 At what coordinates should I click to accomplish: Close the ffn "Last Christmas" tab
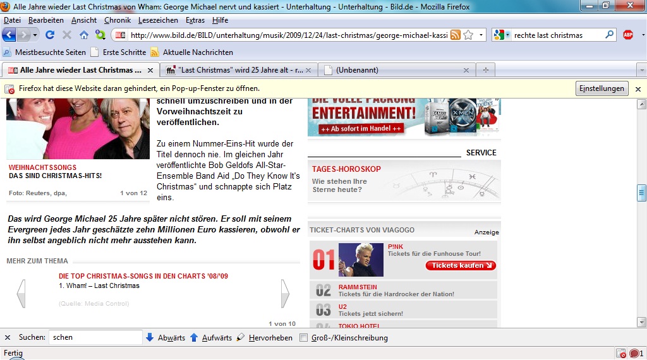(x=308, y=71)
